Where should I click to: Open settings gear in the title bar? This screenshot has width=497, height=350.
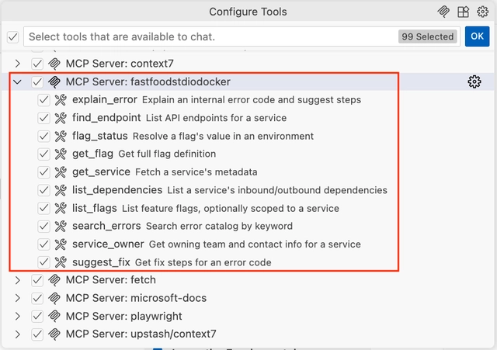pyautogui.click(x=483, y=12)
